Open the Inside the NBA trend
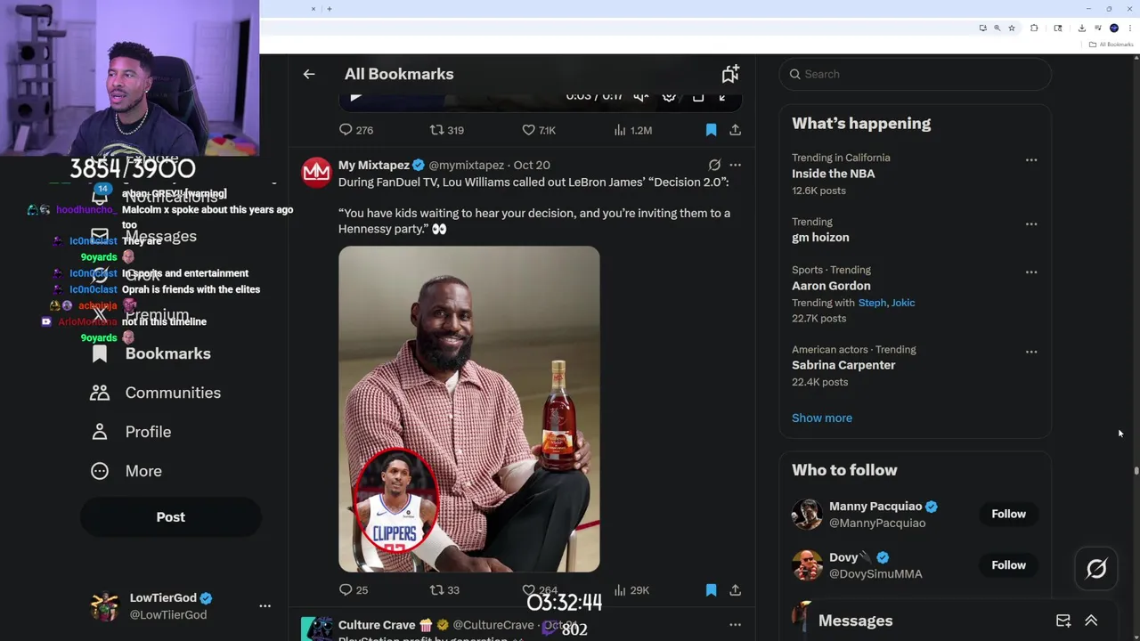This screenshot has width=1140, height=641. (x=833, y=174)
